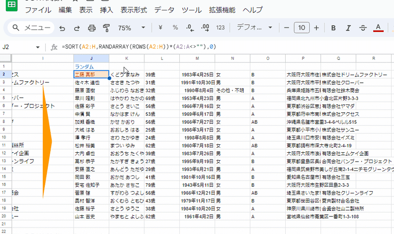
Task: Toggle bold formatting
Action: pyautogui.click(x=333, y=28)
